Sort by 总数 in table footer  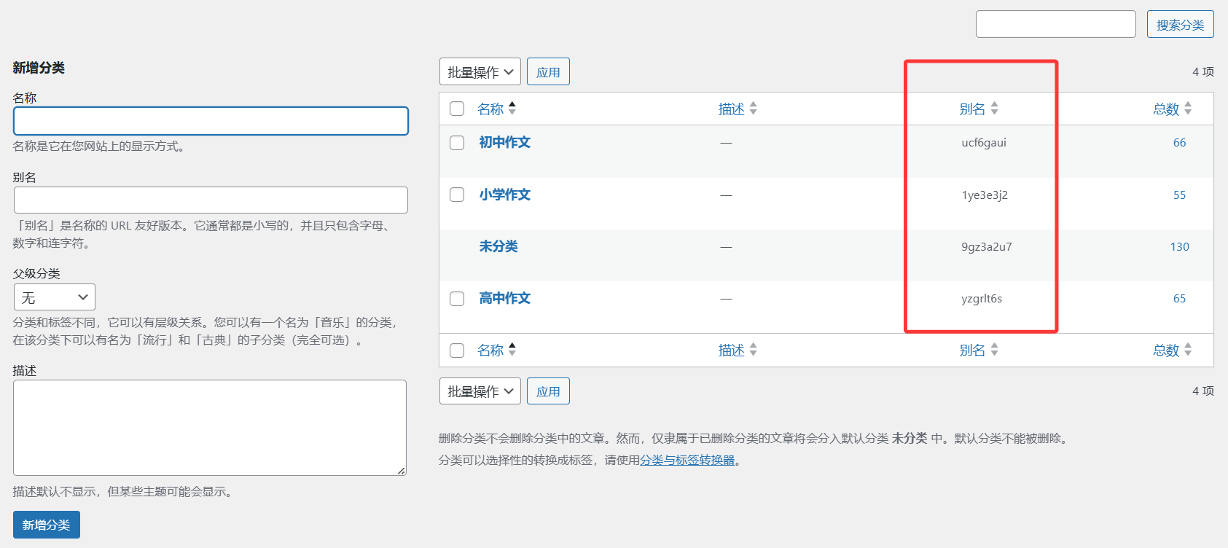click(1166, 351)
